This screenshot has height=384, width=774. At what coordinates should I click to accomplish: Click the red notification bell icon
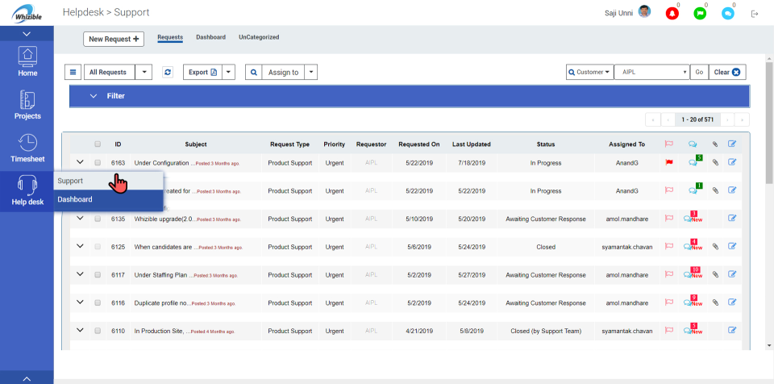tap(672, 14)
